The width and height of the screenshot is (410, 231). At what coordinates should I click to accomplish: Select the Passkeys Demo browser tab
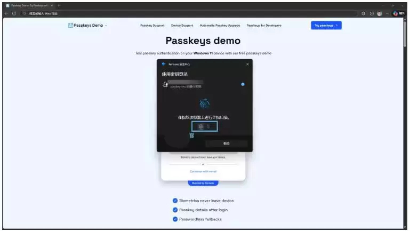[29, 5]
